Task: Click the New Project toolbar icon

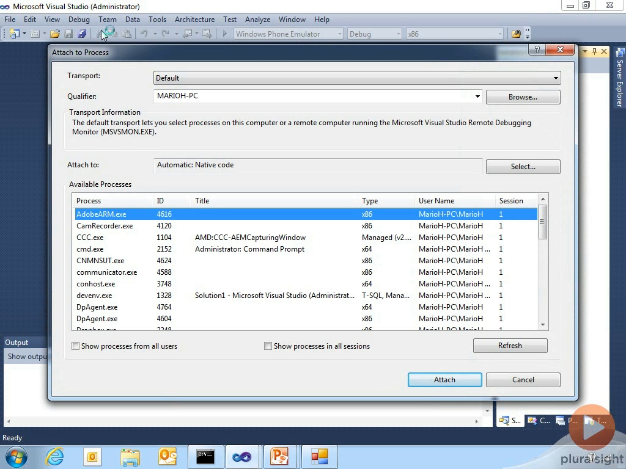Action: [x=15, y=34]
